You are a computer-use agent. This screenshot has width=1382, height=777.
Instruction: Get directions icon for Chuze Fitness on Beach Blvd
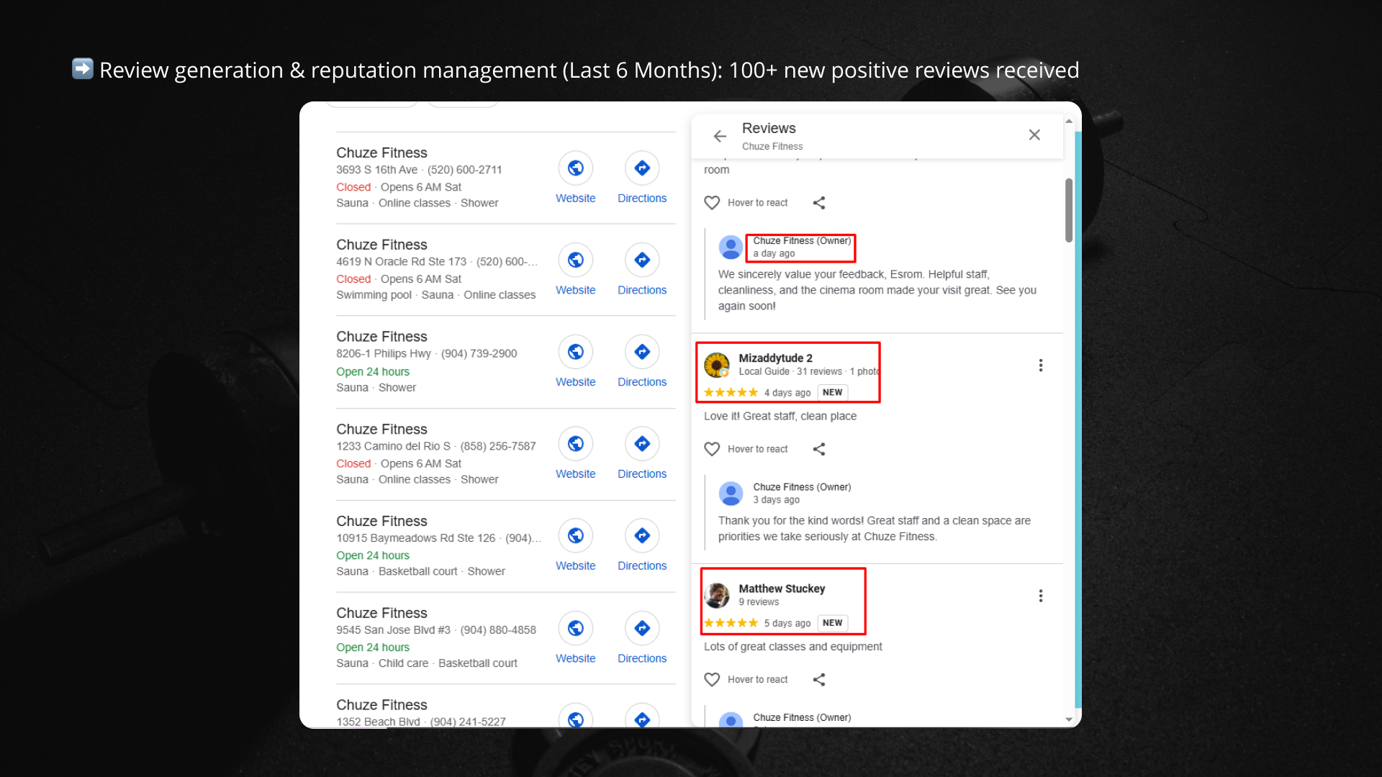click(x=642, y=717)
